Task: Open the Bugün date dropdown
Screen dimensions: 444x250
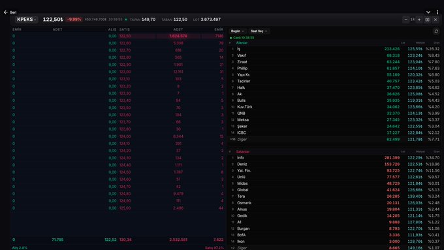Action: [238, 31]
